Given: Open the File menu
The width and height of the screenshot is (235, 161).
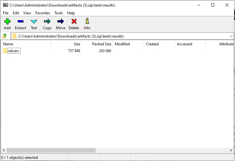Looking at the screenshot, I should coord(6,13).
